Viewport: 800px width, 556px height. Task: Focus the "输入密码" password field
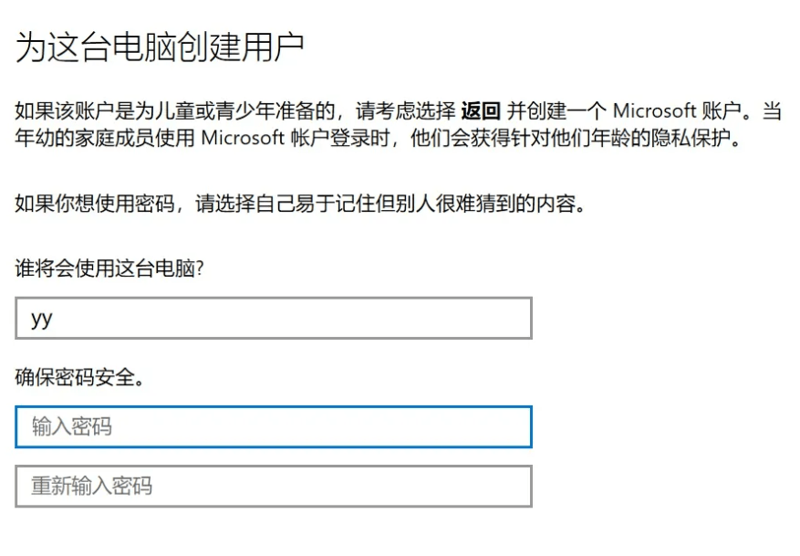pos(273,426)
